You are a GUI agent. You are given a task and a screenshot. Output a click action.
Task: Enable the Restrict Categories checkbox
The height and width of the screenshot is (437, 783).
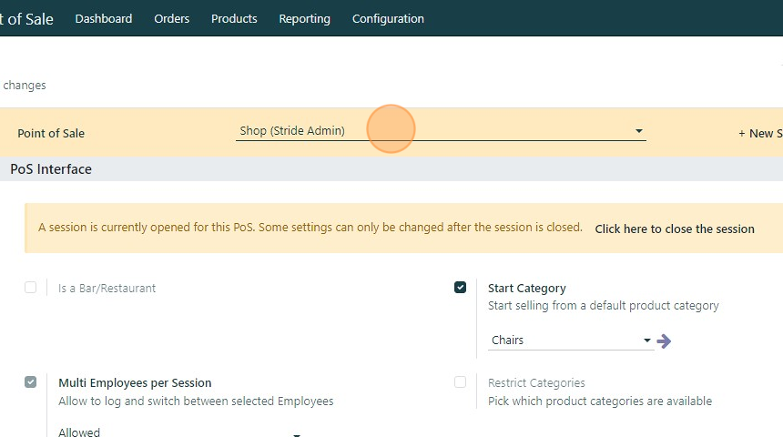coord(460,382)
